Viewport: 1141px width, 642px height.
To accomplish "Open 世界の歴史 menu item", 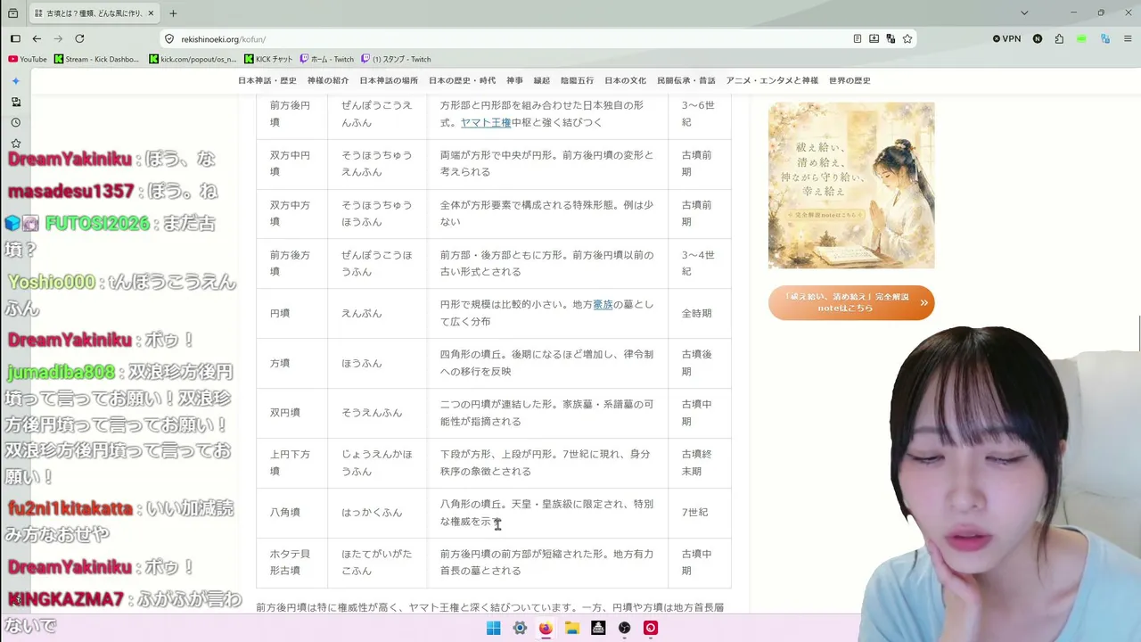I will 850,80.
